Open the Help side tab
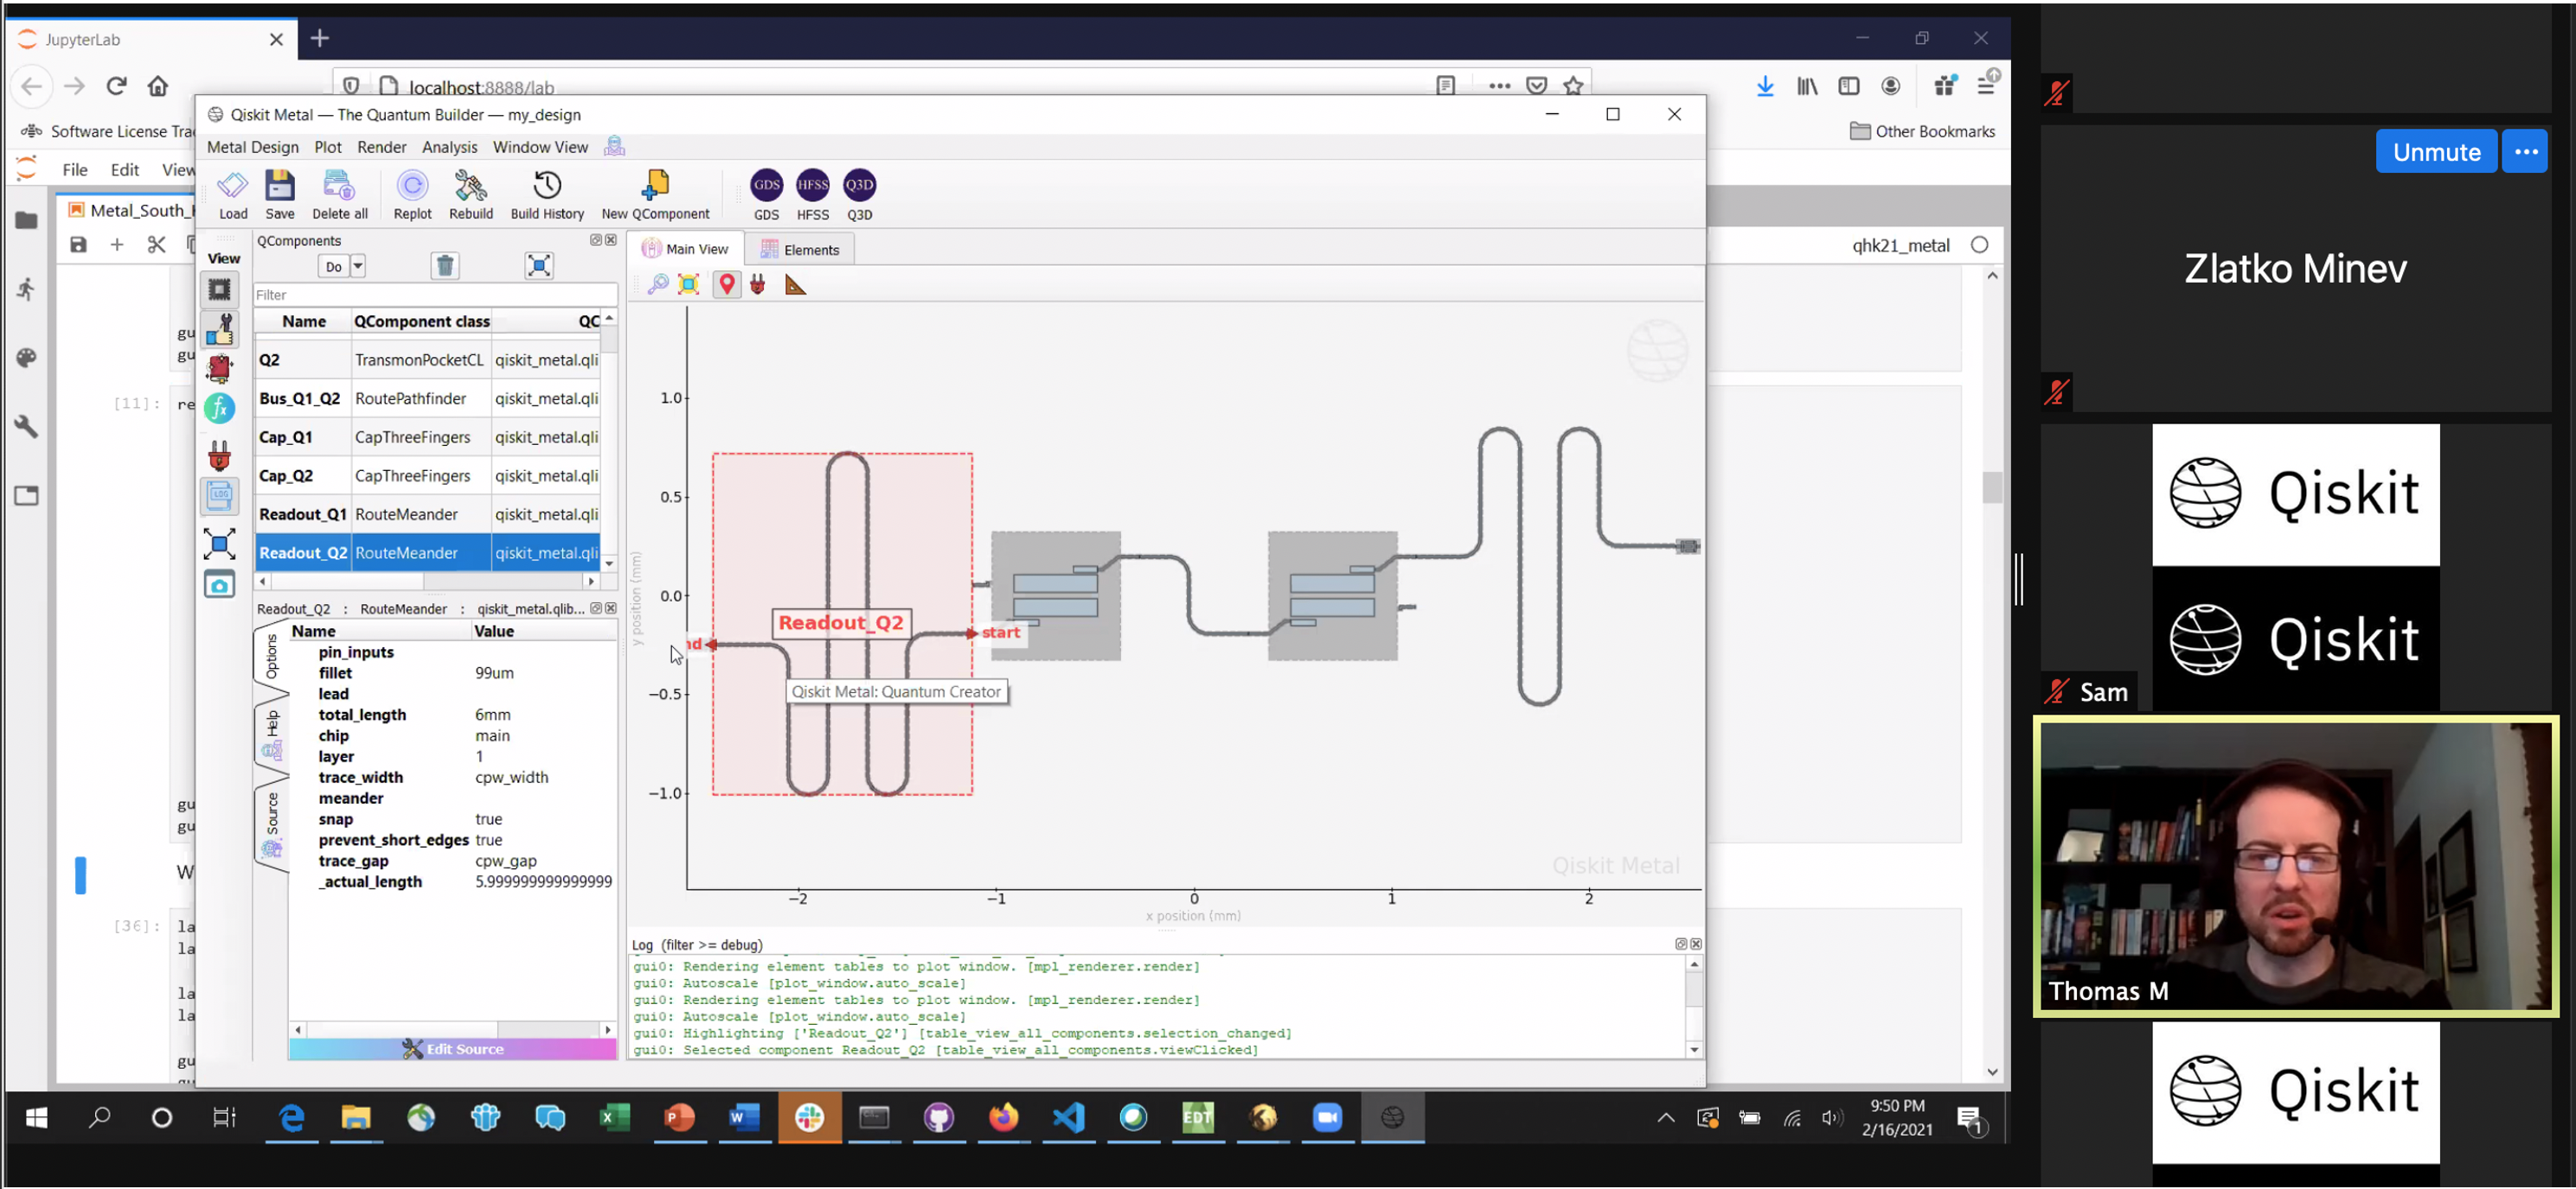This screenshot has width=2576, height=1189. coord(272,734)
